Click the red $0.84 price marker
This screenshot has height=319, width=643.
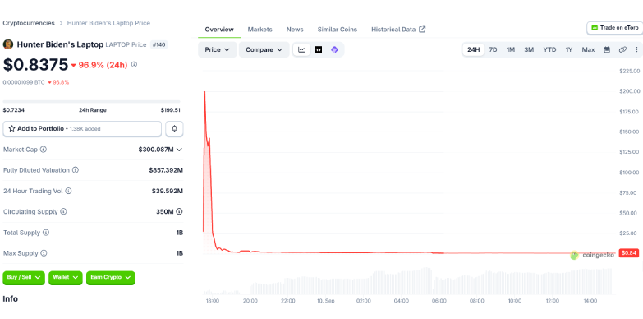point(629,253)
